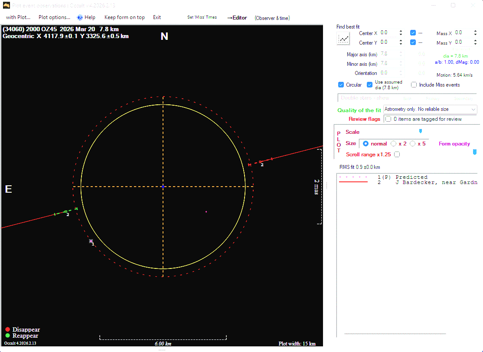Screen dimensions: 483x352
Task: Click the blue center point of the plot
Action: pyautogui.click(x=163, y=186)
